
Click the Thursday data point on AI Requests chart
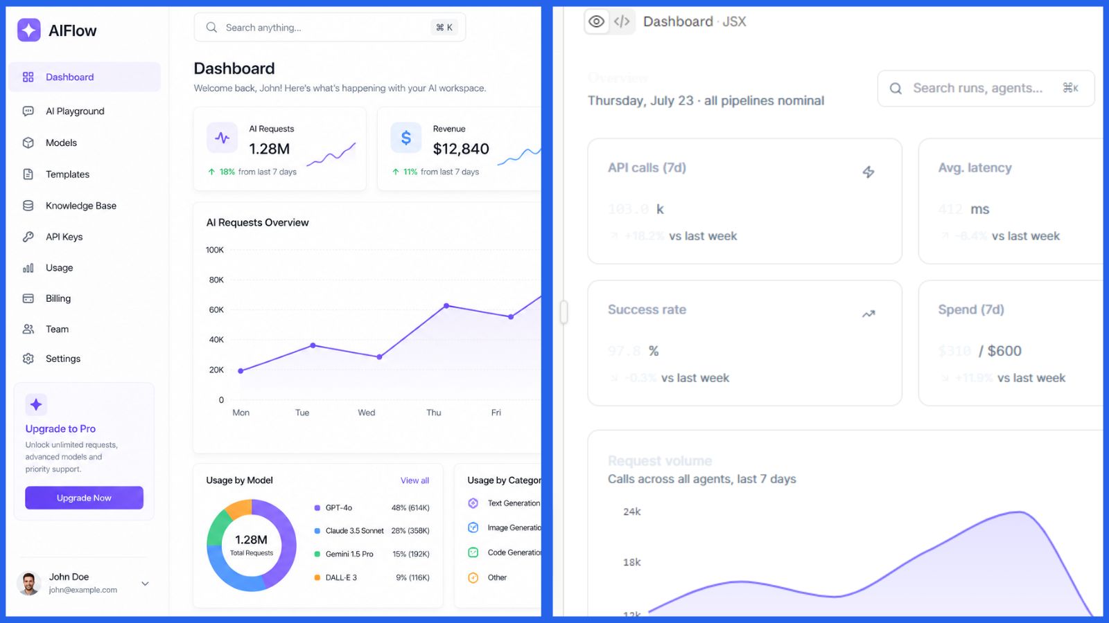pyautogui.click(x=446, y=305)
